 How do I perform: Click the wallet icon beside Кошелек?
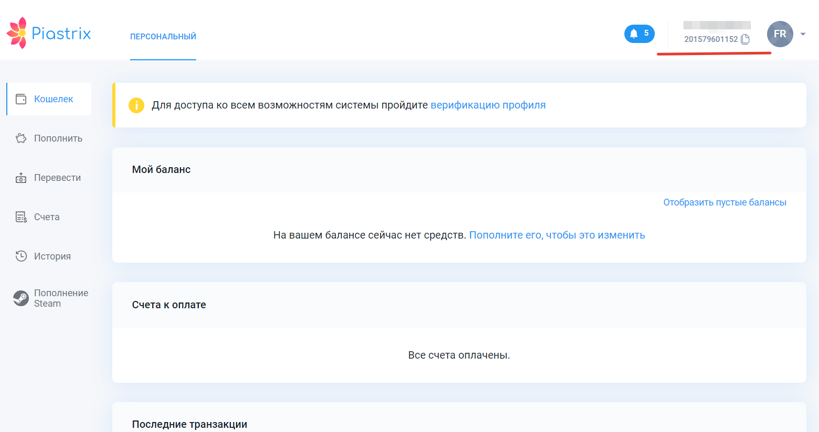[21, 99]
